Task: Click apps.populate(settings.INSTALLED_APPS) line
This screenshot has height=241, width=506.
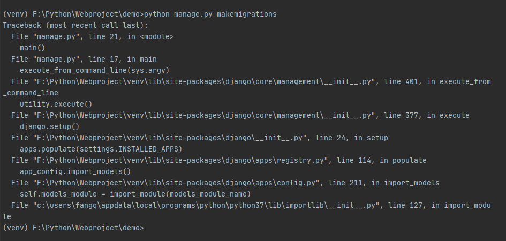Action: click(x=101, y=149)
